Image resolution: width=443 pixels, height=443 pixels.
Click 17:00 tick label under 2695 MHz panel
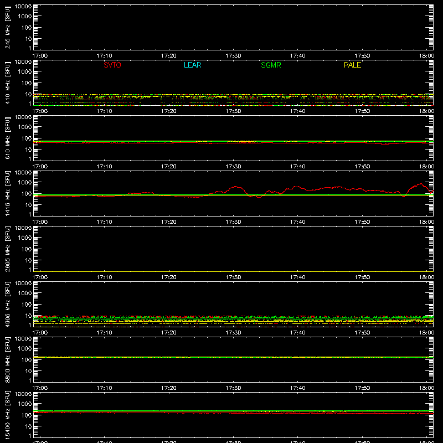[40, 277]
